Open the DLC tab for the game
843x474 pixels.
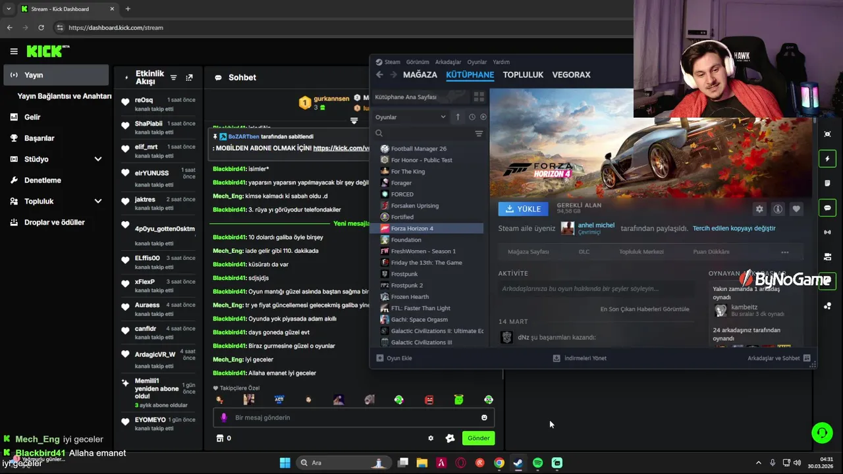pos(584,252)
